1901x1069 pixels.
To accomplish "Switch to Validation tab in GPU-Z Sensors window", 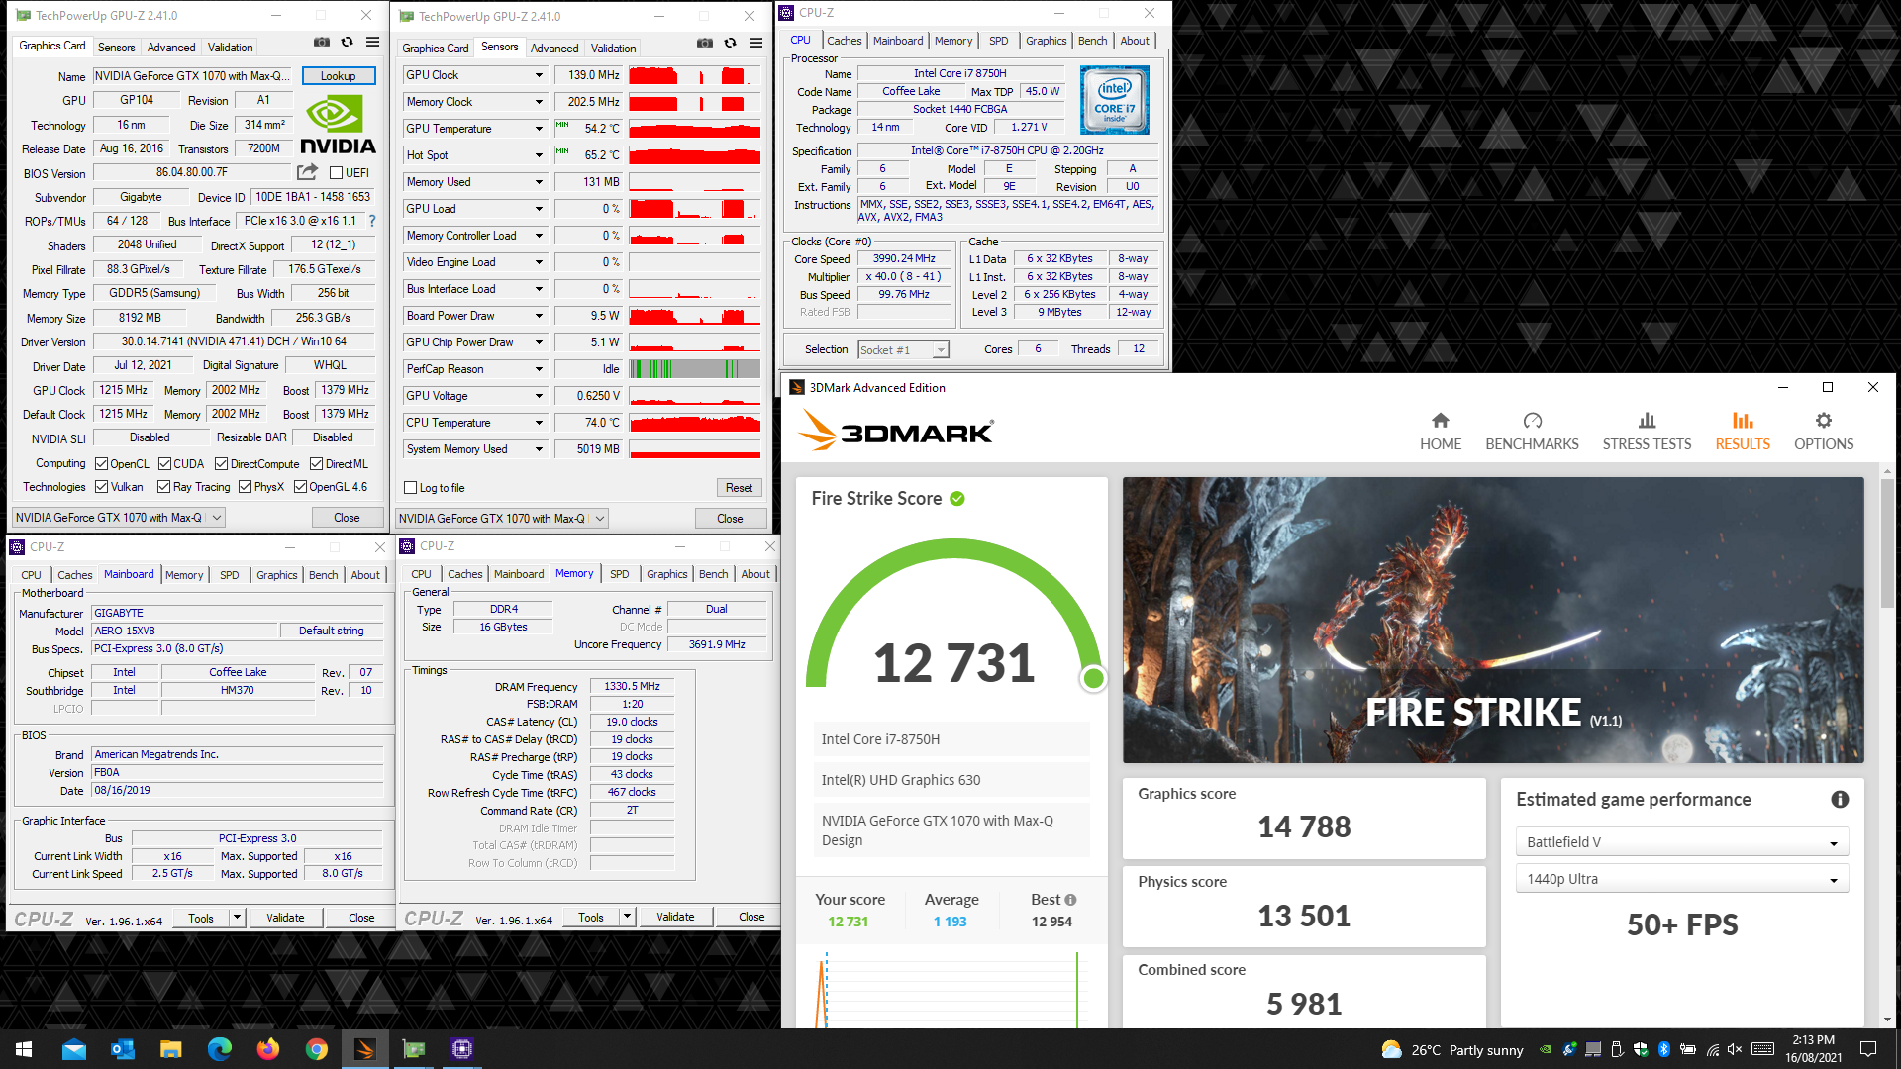I will pos(613,49).
